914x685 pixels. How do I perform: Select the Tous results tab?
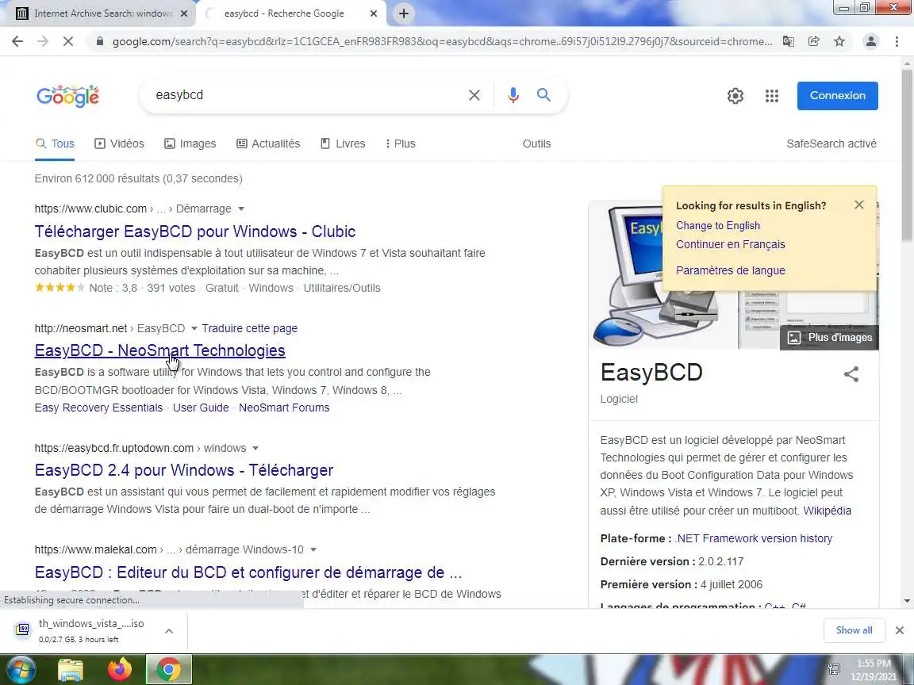click(x=55, y=144)
